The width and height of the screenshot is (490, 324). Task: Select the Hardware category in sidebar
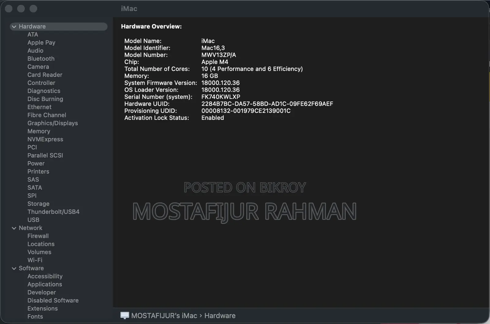click(x=58, y=27)
